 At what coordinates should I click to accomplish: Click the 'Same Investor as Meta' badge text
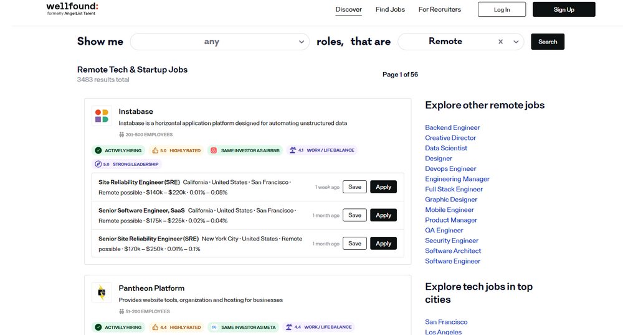(x=249, y=328)
